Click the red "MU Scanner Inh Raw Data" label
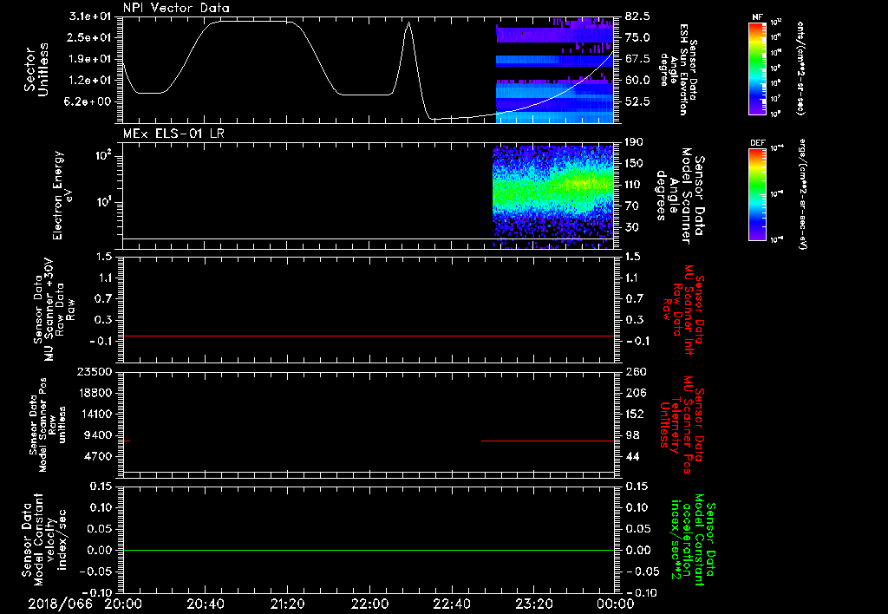Screen dimensions: 888x614 (683, 310)
